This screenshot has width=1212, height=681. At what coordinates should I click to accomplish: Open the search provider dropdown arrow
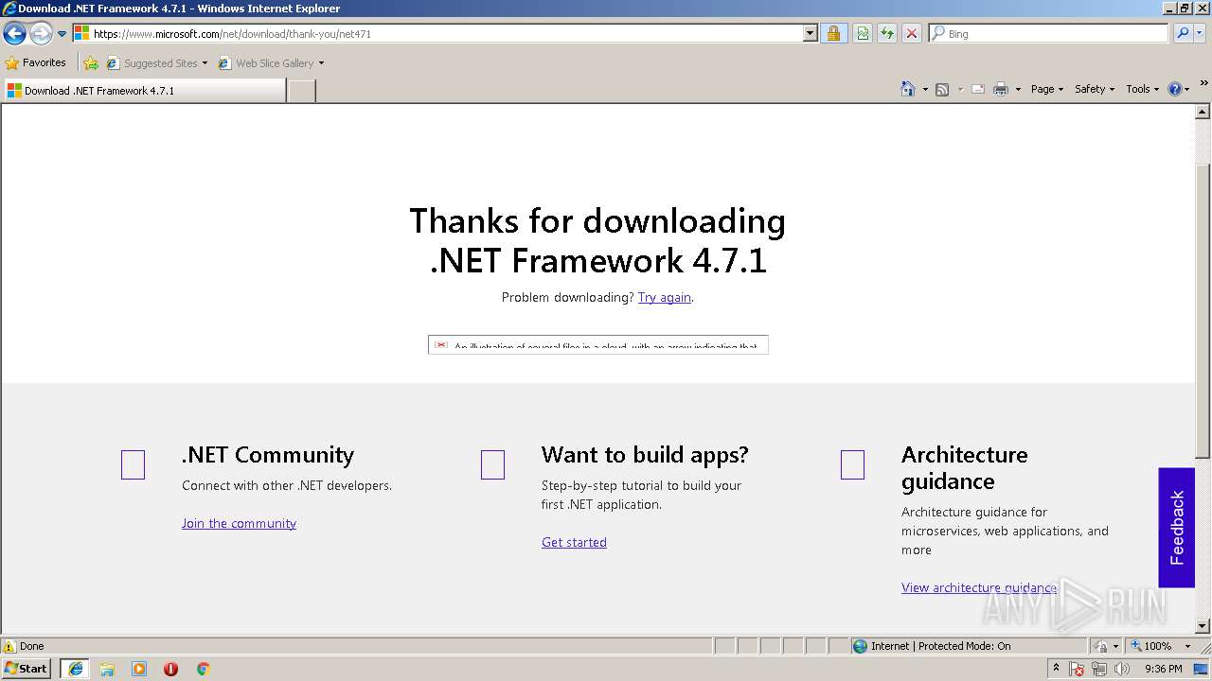tap(1201, 33)
